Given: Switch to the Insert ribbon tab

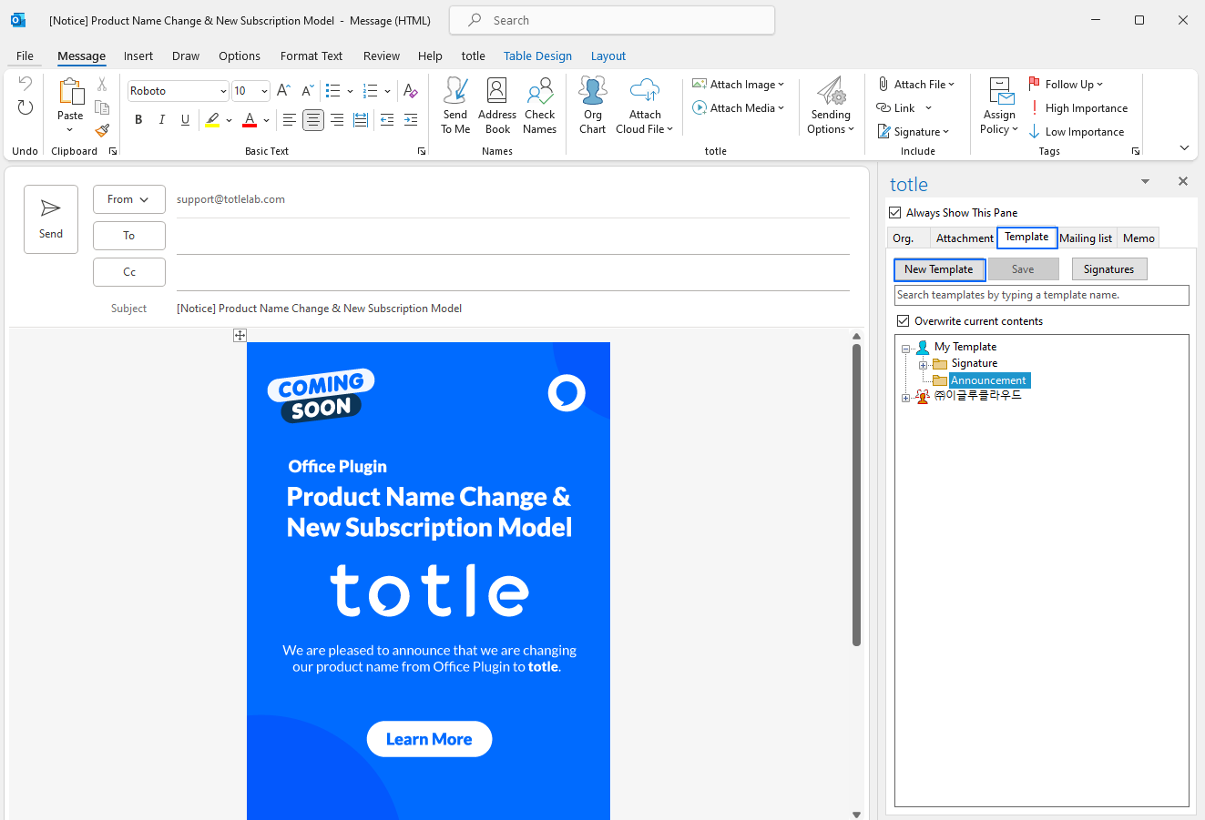Looking at the screenshot, I should [138, 56].
